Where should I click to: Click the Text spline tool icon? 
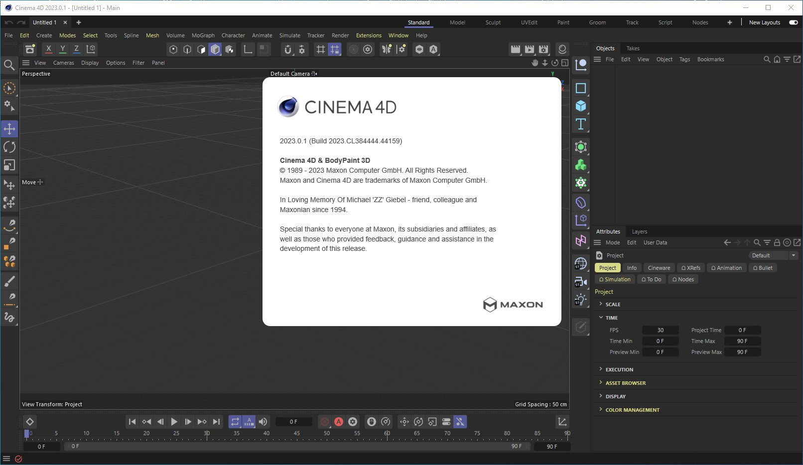click(581, 124)
